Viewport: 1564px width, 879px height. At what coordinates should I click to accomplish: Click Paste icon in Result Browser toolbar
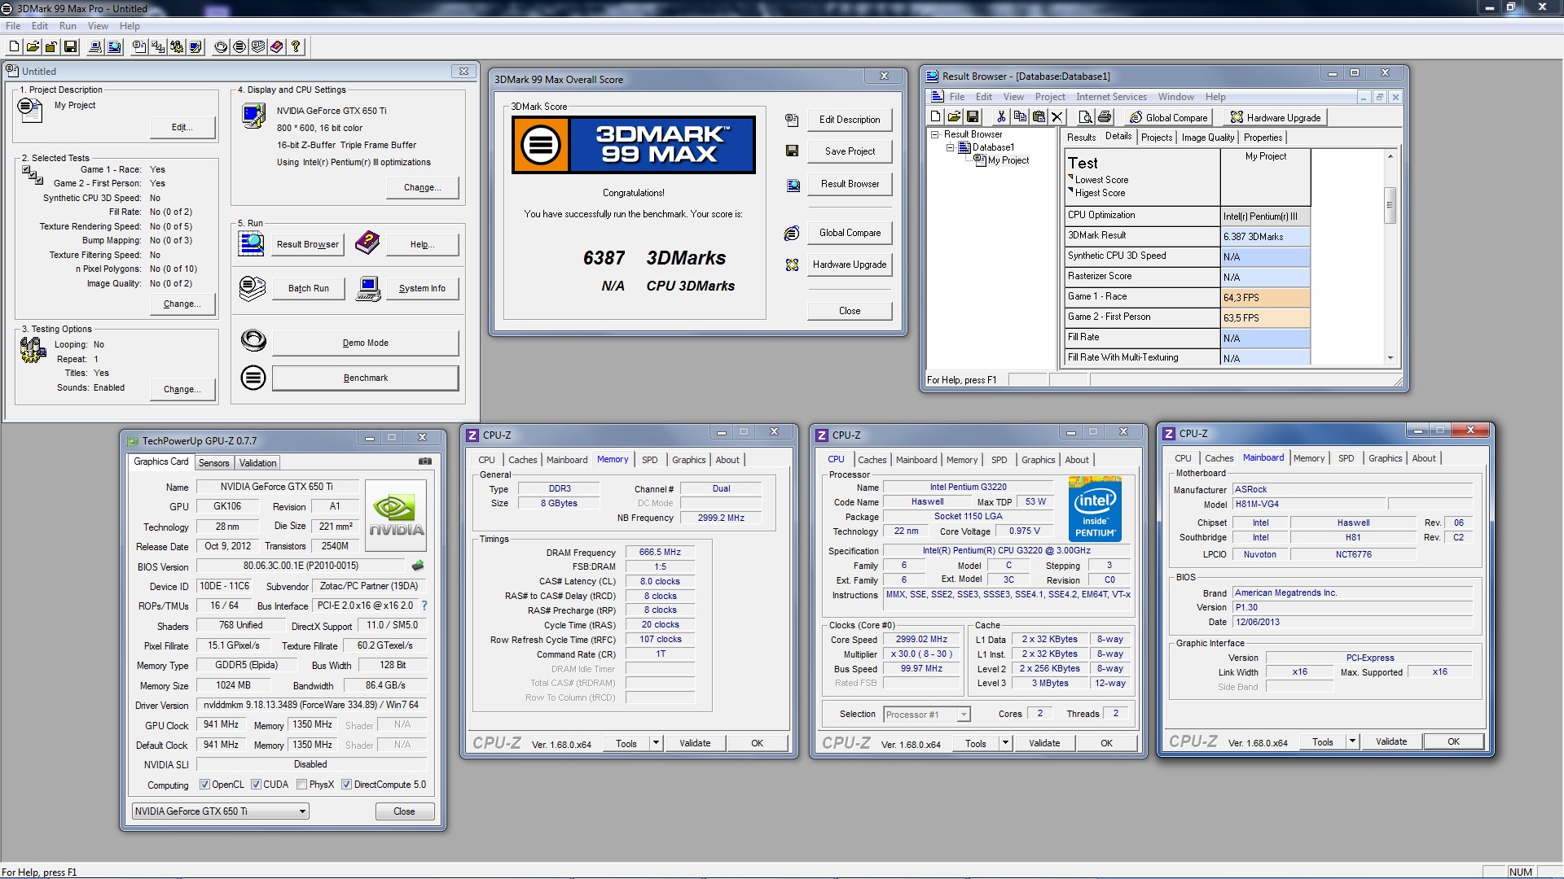[x=1039, y=117]
